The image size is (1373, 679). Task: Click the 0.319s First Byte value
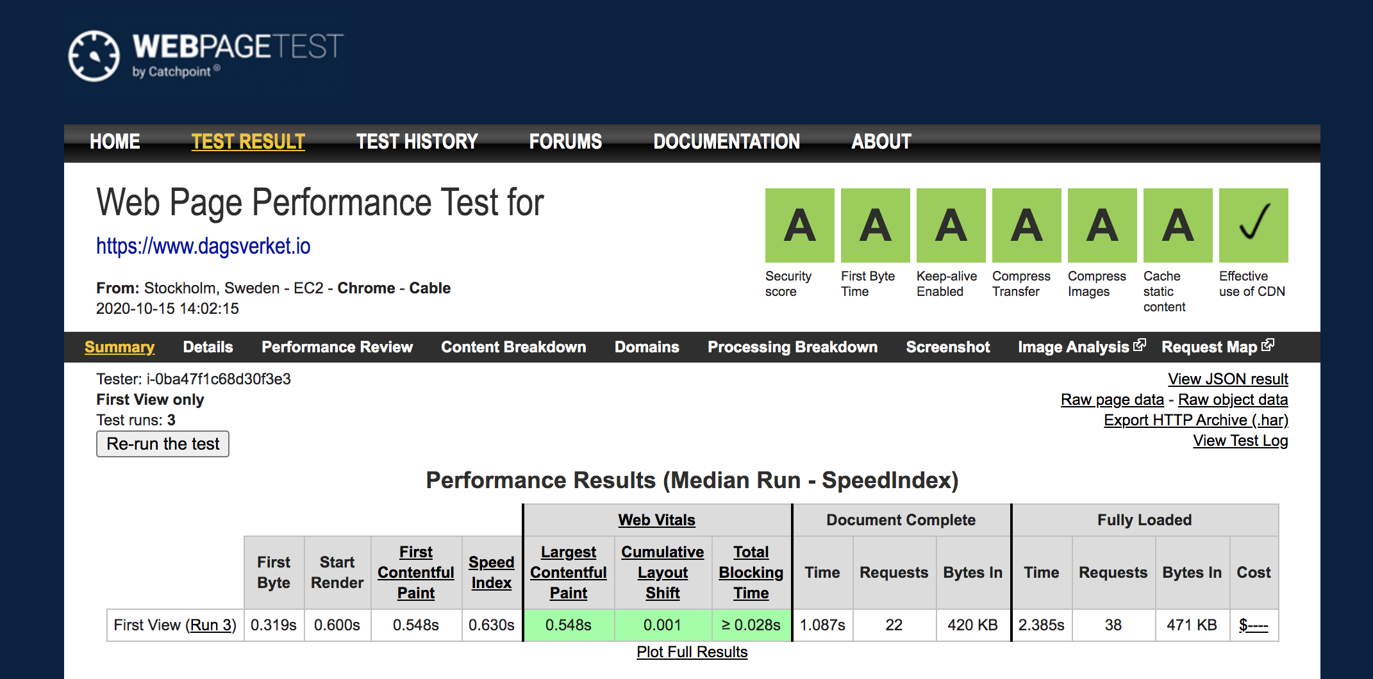[x=274, y=625]
